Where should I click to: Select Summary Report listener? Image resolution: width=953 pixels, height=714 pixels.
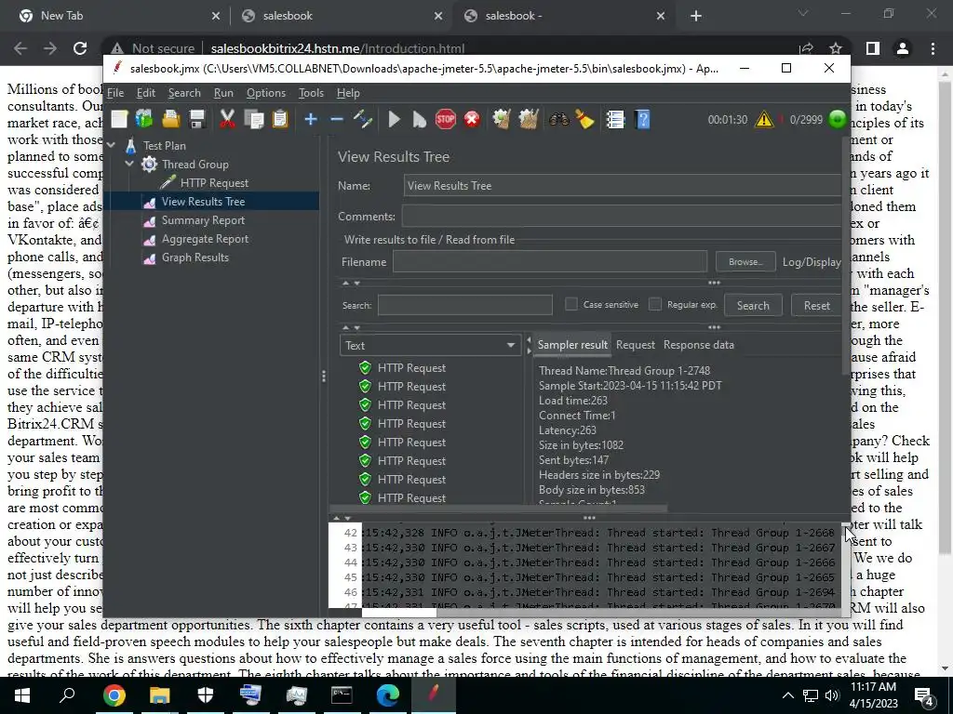[203, 220]
